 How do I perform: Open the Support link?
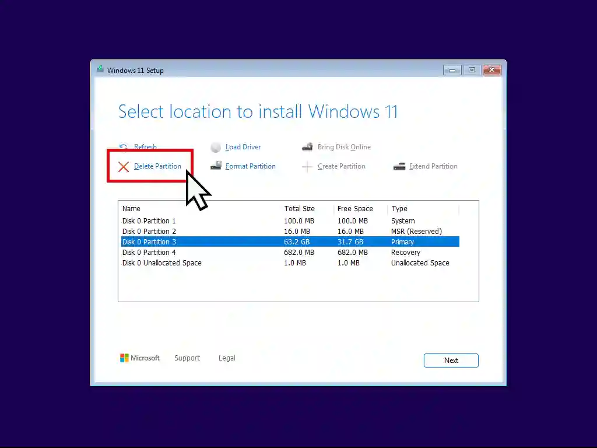pos(187,358)
